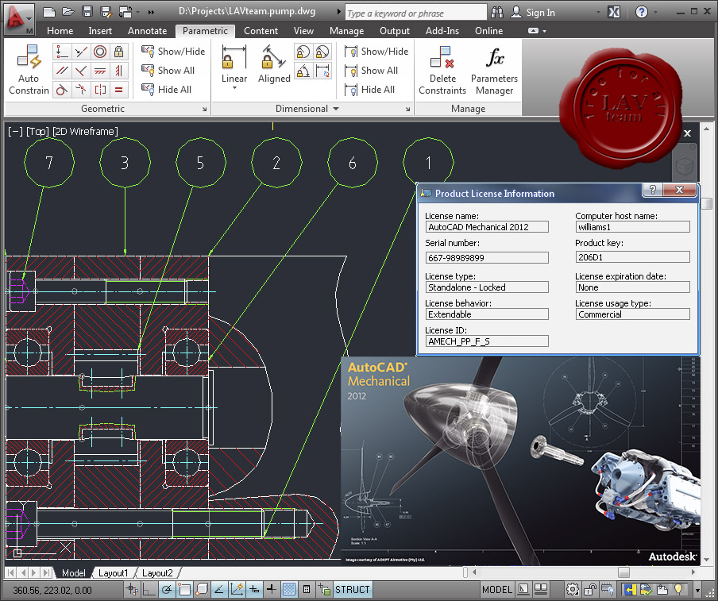Toggle Infer Constraints in status bar

click(x=133, y=589)
